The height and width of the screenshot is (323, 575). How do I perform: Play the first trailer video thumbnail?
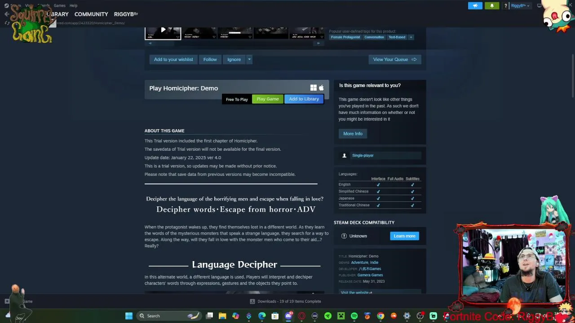(163, 33)
